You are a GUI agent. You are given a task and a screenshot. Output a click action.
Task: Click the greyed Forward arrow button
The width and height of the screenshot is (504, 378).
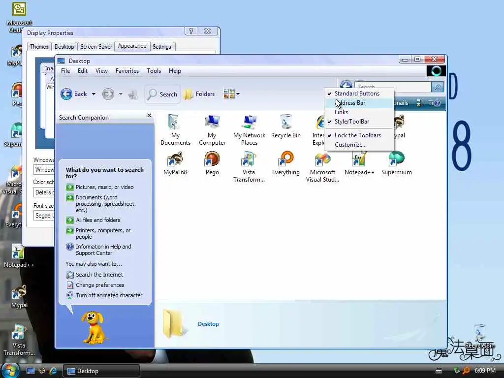pyautogui.click(x=108, y=94)
